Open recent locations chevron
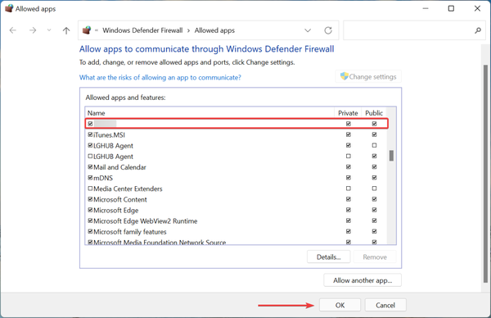The image size is (491, 318). [49, 30]
